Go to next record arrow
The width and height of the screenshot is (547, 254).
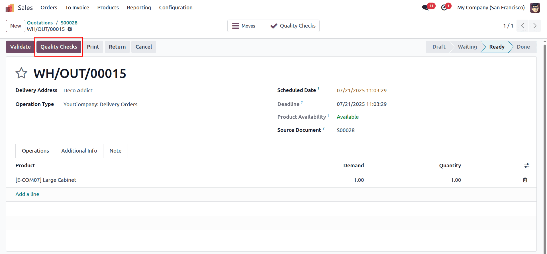pyautogui.click(x=535, y=26)
